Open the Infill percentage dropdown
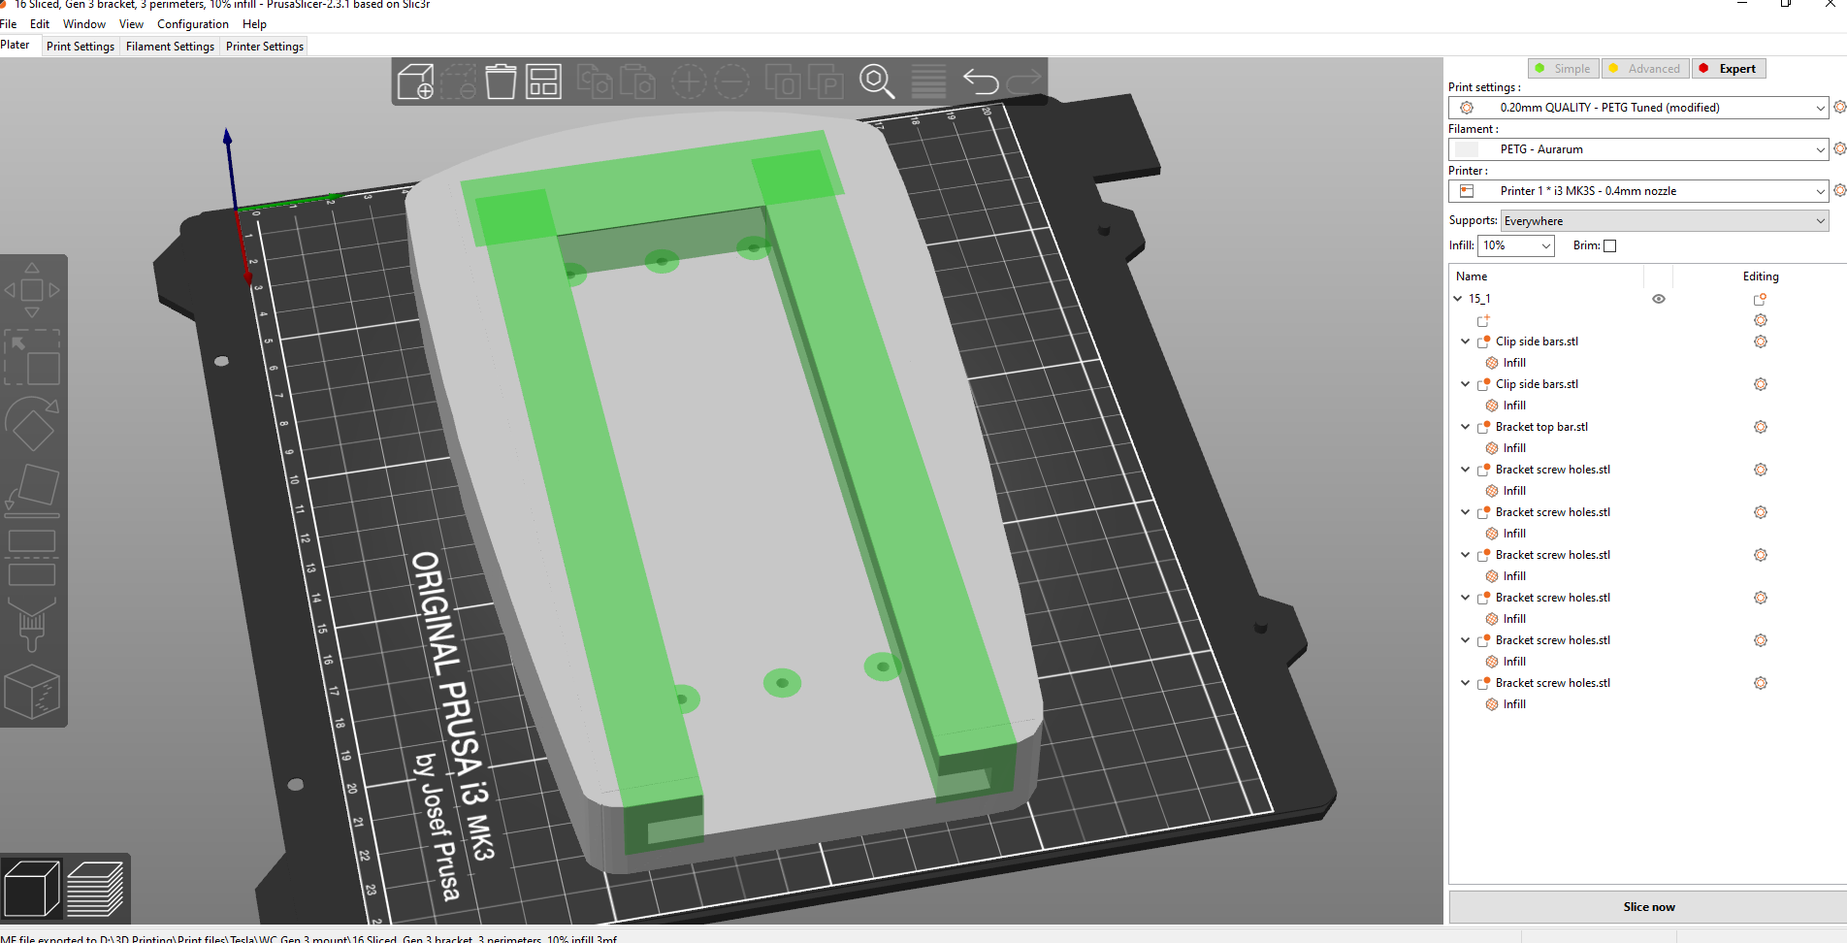This screenshot has width=1847, height=943. coord(1516,245)
